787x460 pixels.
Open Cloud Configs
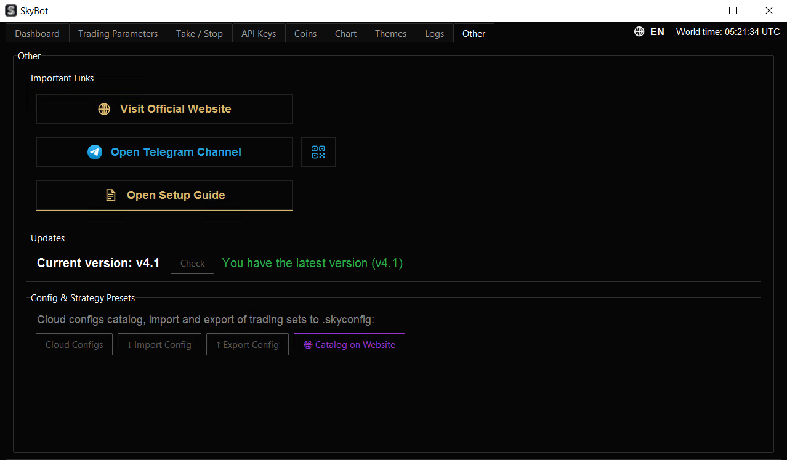coord(75,345)
